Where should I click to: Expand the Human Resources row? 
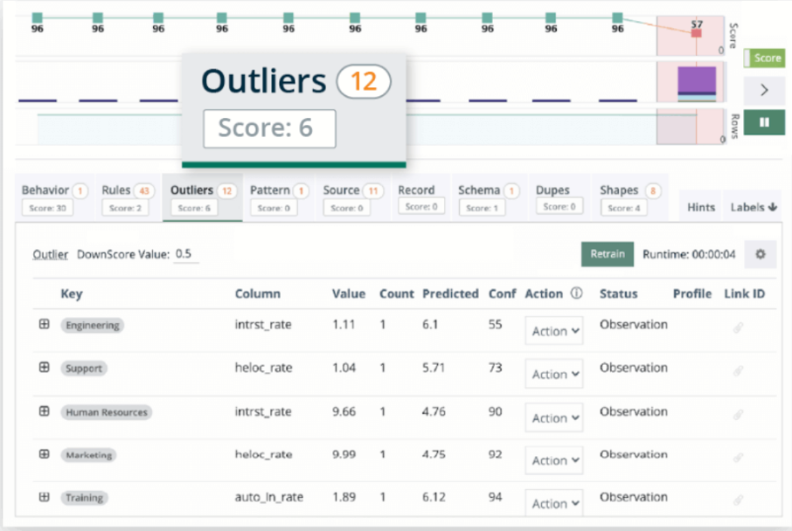(44, 410)
